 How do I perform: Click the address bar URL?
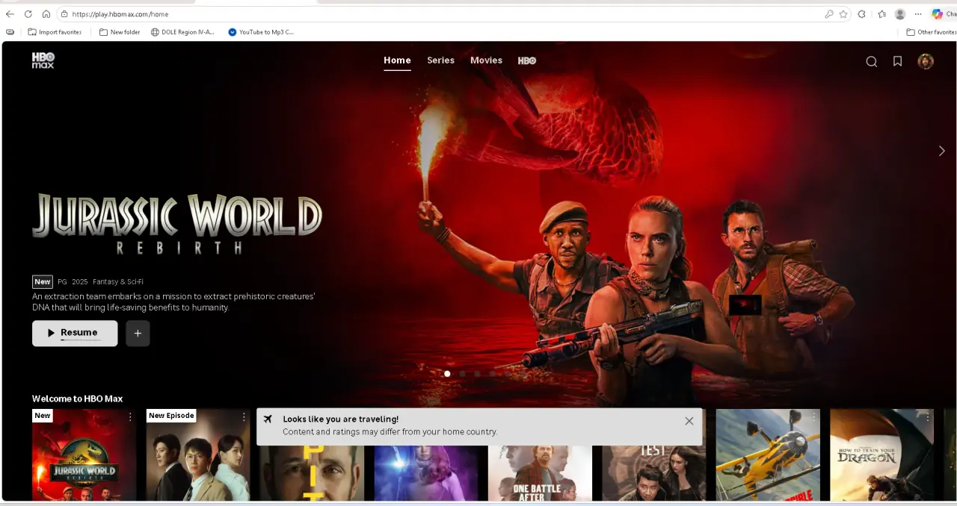(x=120, y=14)
